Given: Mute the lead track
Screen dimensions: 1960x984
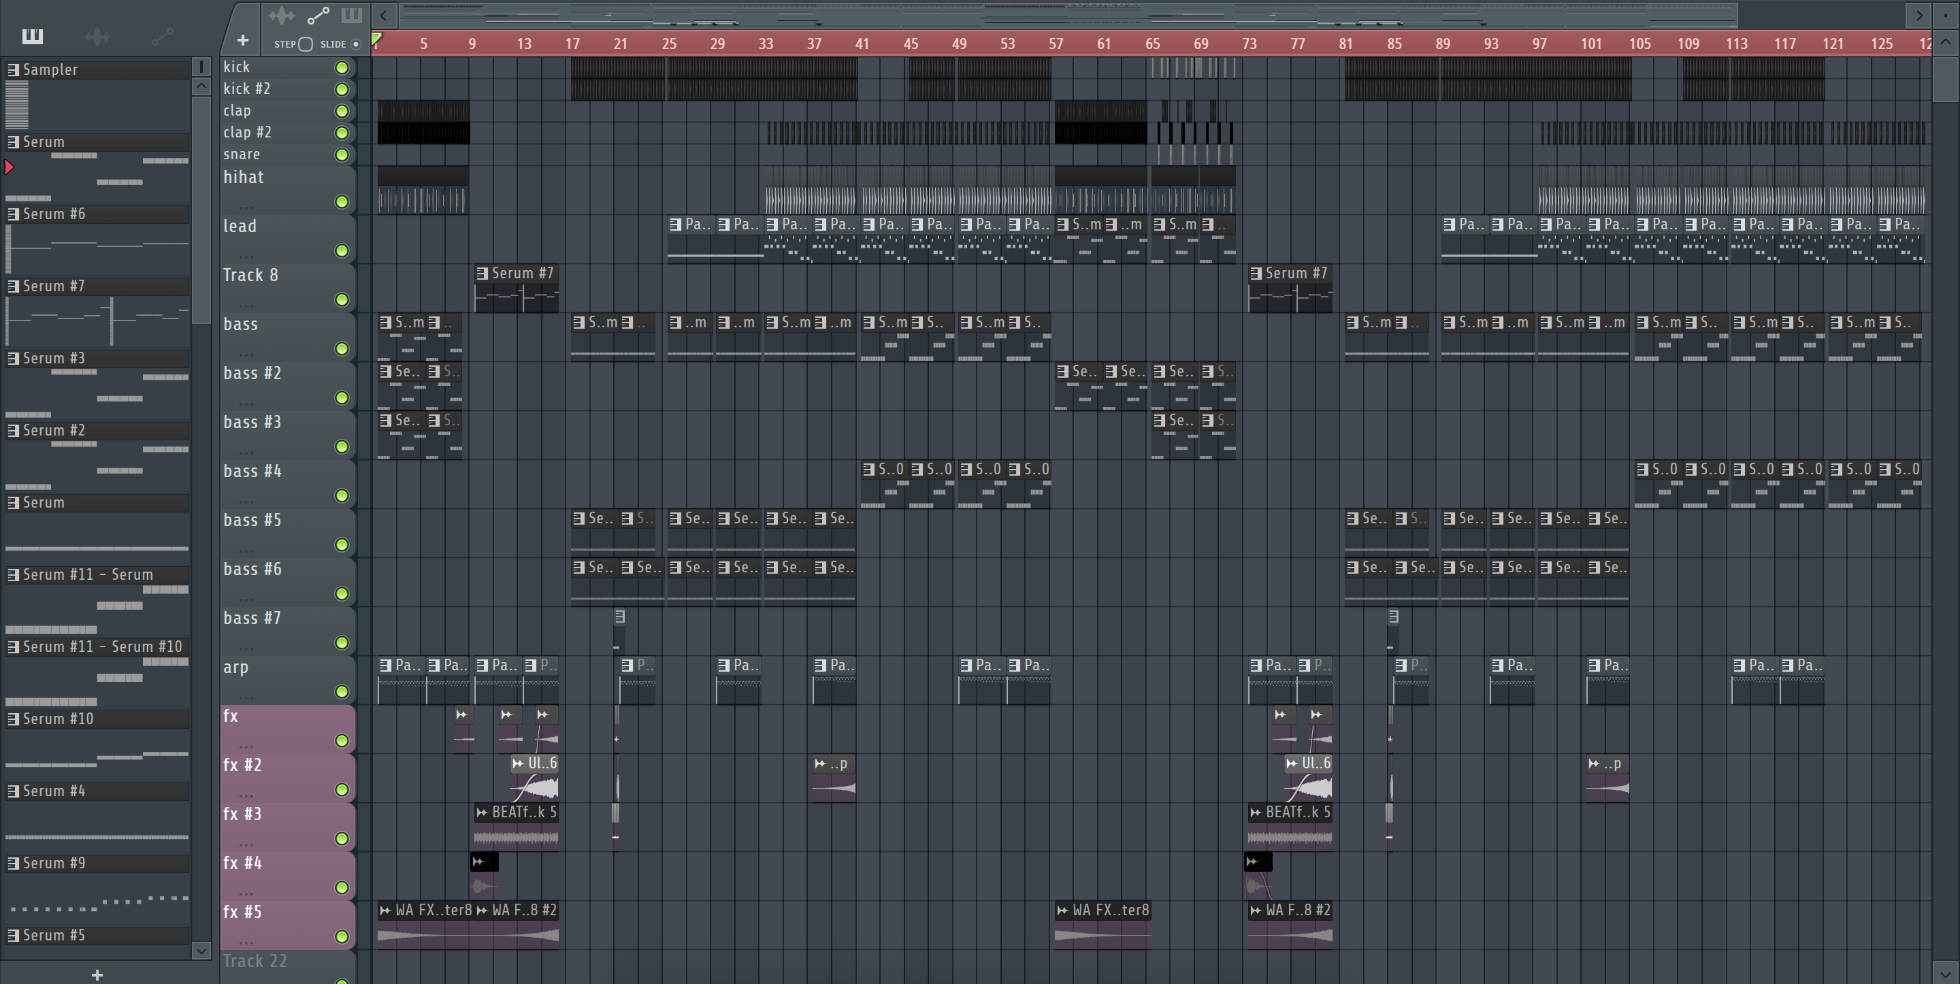Looking at the screenshot, I should [x=342, y=250].
